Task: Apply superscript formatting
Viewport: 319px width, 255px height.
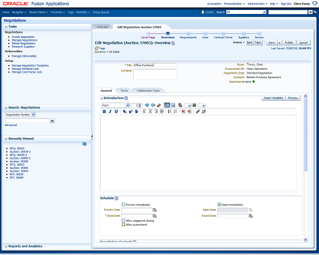Action: pos(131,112)
